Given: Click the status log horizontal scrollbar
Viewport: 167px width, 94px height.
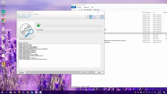Looking at the screenshot, I should 59,68.
